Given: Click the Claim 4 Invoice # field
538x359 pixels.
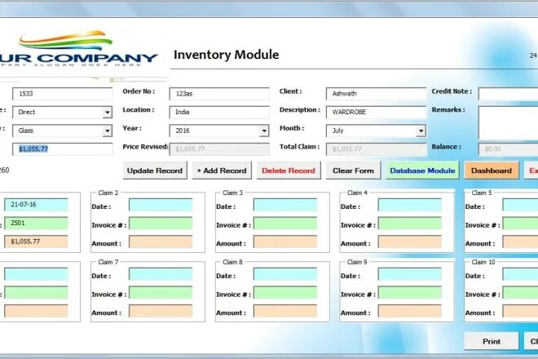Looking at the screenshot, I should click(x=410, y=224).
